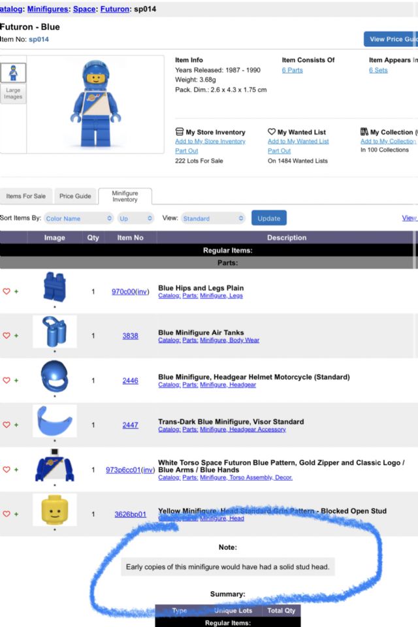Click Add to My Wanted List link
Viewport: 418px width, 627px height.
tap(298, 142)
